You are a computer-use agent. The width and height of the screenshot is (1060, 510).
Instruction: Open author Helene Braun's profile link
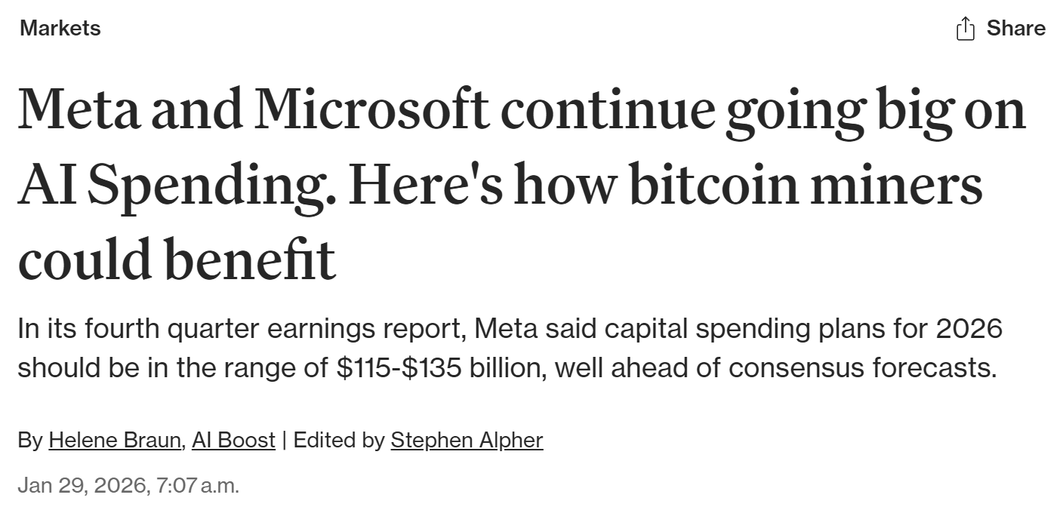115,440
